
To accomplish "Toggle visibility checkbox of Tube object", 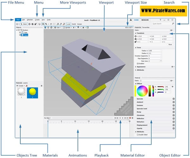I will point(20,32).
